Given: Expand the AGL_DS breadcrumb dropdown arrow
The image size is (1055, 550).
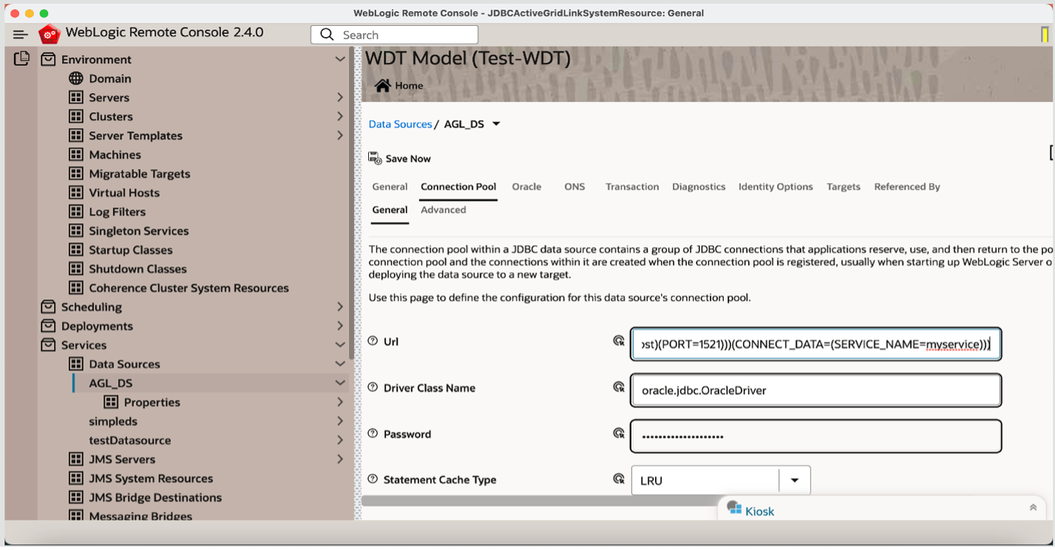Looking at the screenshot, I should pyautogui.click(x=497, y=123).
